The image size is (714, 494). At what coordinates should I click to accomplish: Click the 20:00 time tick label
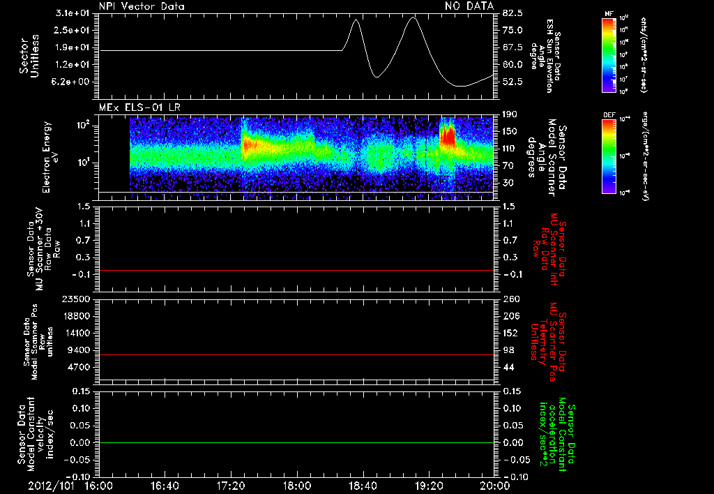tap(495, 486)
